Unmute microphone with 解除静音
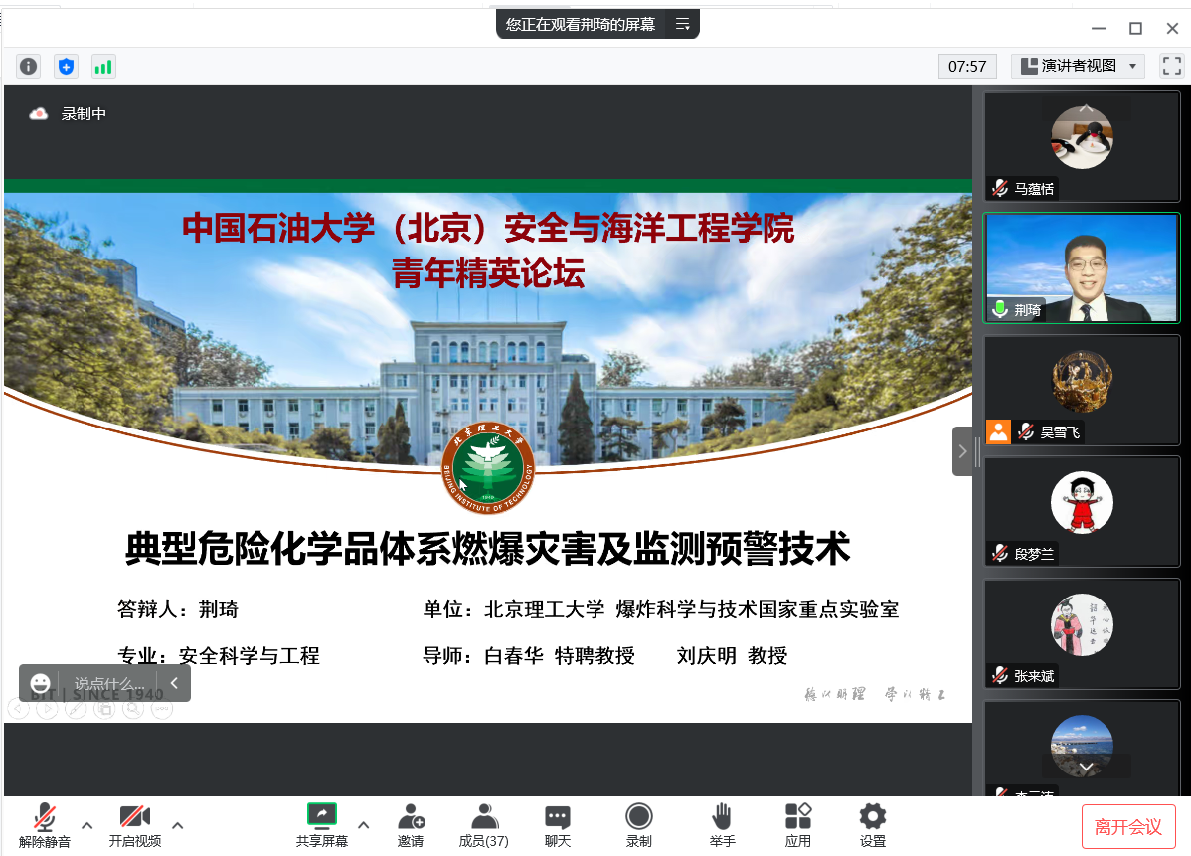 click(x=45, y=826)
